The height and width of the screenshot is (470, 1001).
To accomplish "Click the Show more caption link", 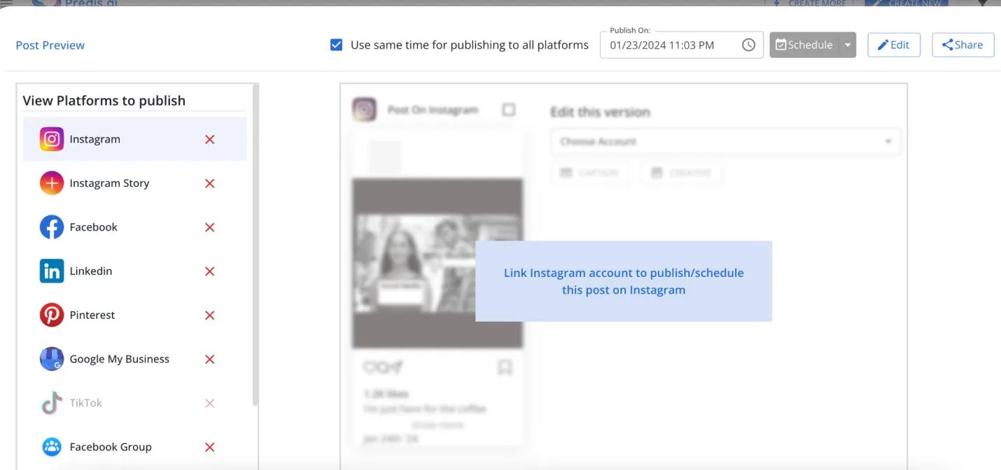I will click(x=437, y=425).
